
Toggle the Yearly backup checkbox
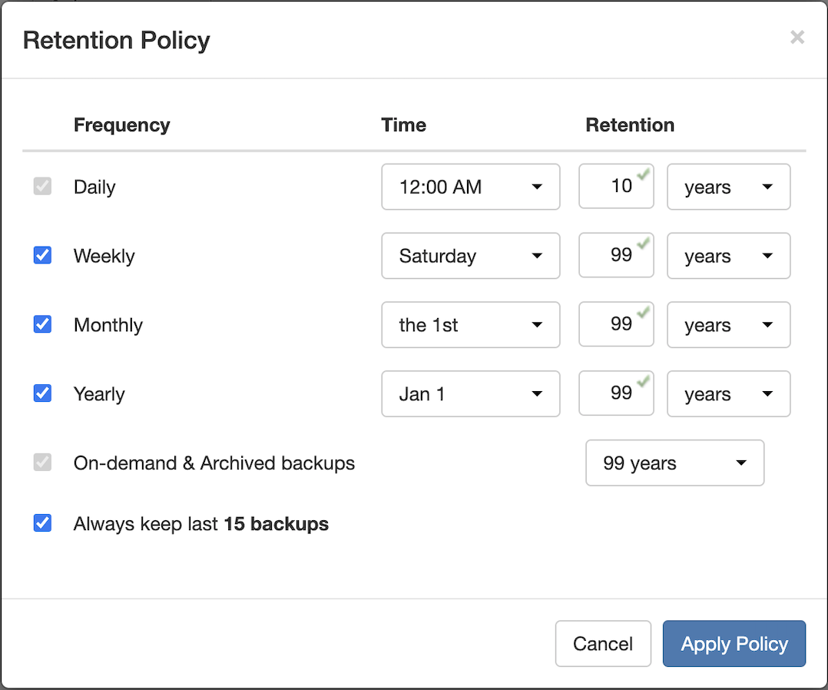click(42, 393)
